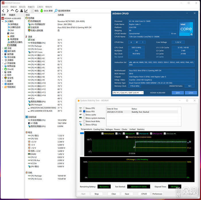This screenshot has height=200, width=201.
Task: Select the Stability Test Started log row
Action: 142,112
